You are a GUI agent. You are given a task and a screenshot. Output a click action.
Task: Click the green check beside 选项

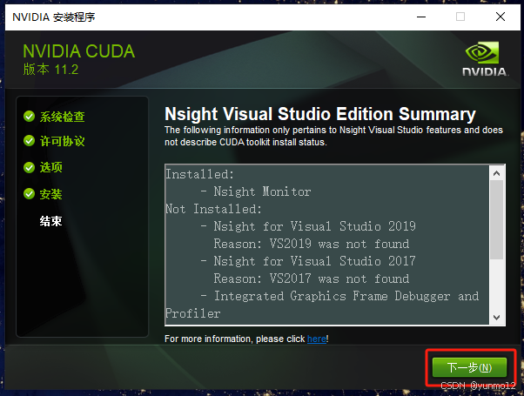[x=30, y=167]
